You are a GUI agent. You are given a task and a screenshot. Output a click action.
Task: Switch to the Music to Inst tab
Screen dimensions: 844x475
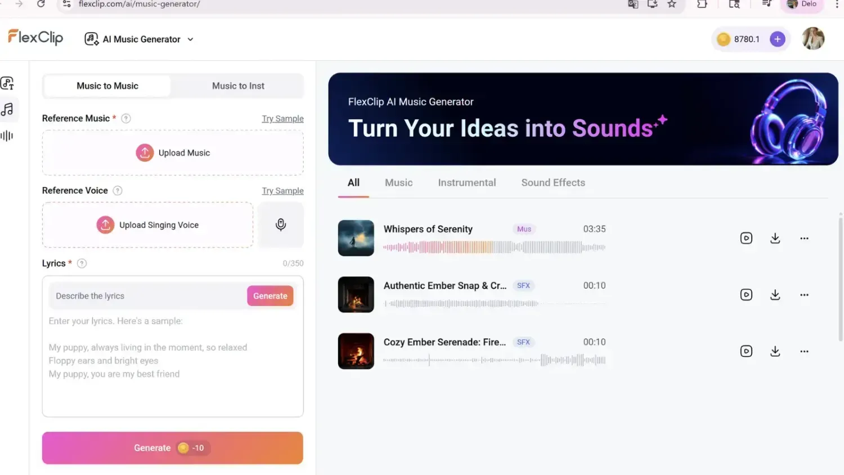(238, 86)
